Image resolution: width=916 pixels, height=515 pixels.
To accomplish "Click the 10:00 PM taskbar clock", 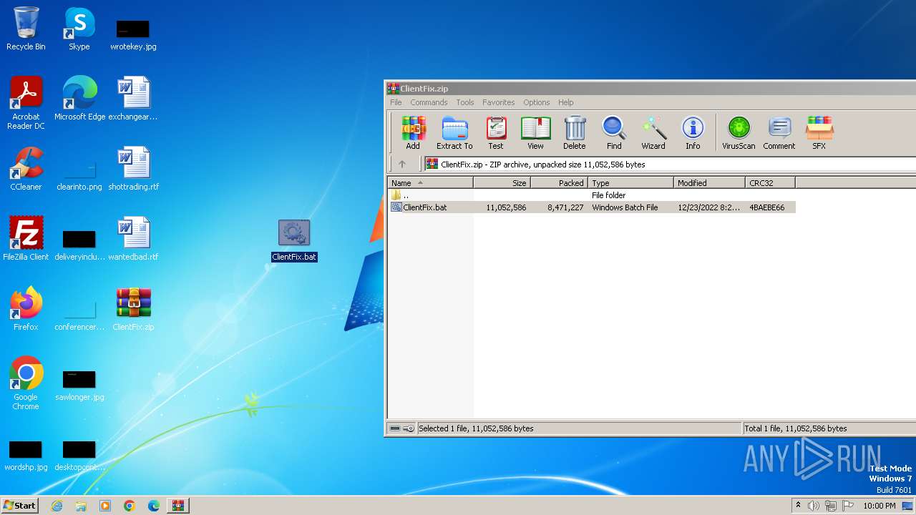I will pyautogui.click(x=880, y=506).
